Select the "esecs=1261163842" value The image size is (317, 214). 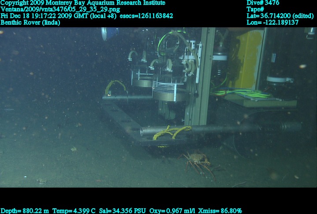[x=146, y=16]
